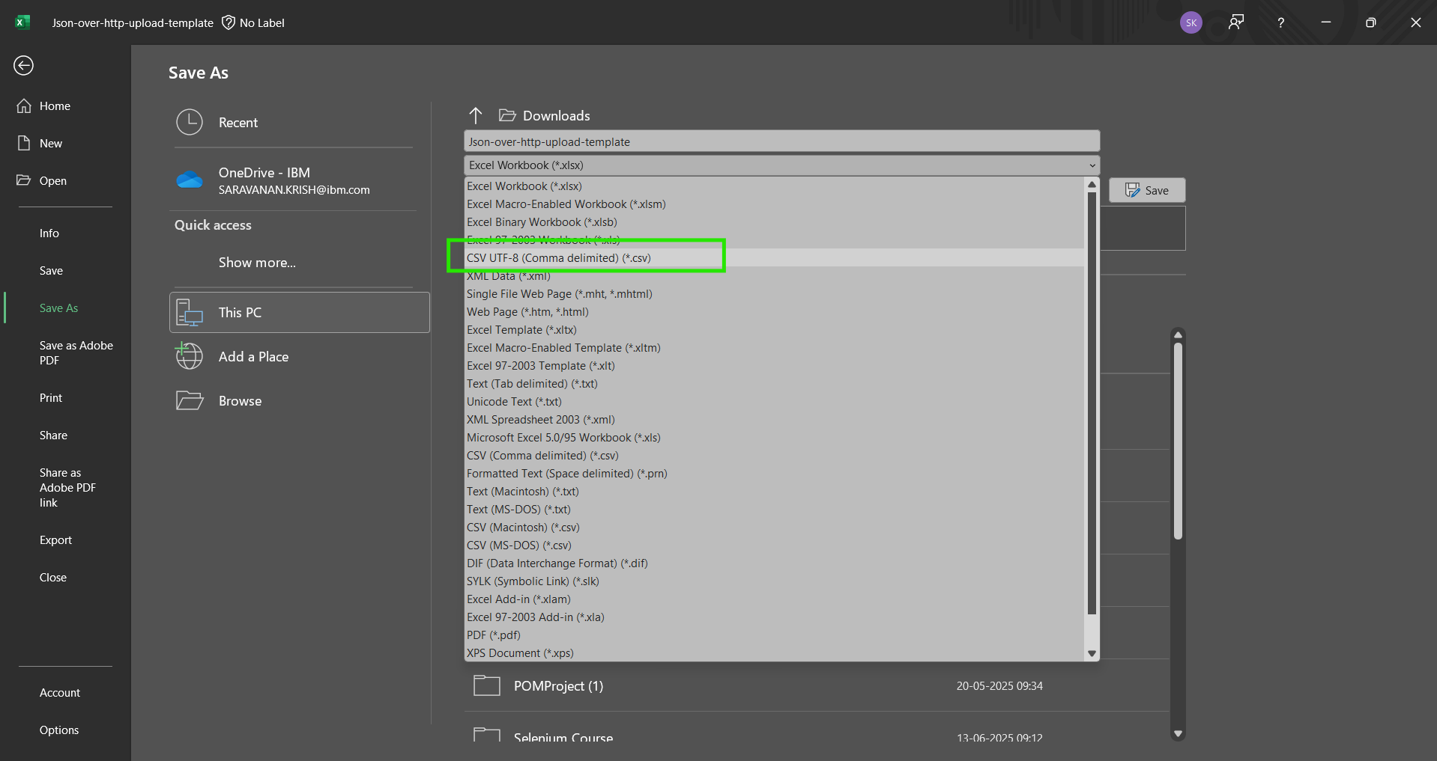
Task: Select PDF (*.pdf) format
Action: 774,635
